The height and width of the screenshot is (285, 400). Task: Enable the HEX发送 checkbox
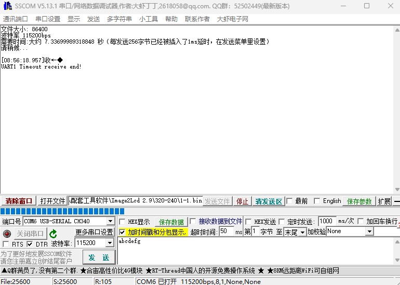point(248,222)
